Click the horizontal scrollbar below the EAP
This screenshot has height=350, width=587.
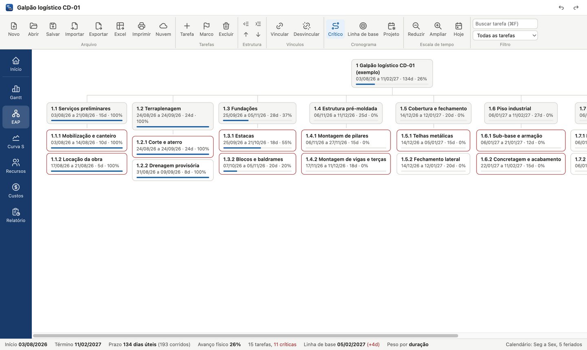pos(245,336)
